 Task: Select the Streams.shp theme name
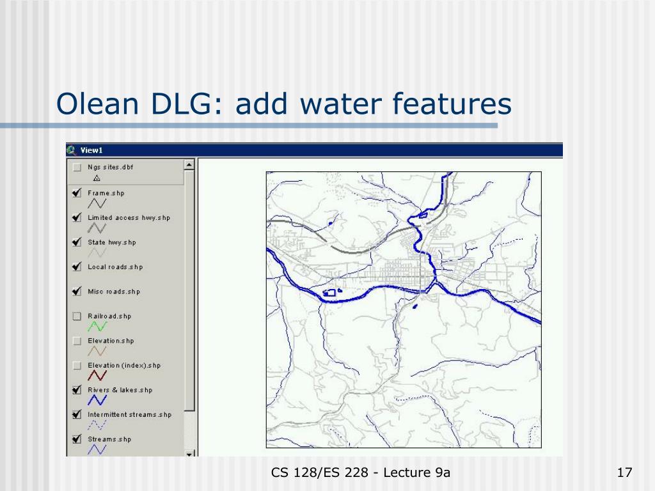pos(109,439)
